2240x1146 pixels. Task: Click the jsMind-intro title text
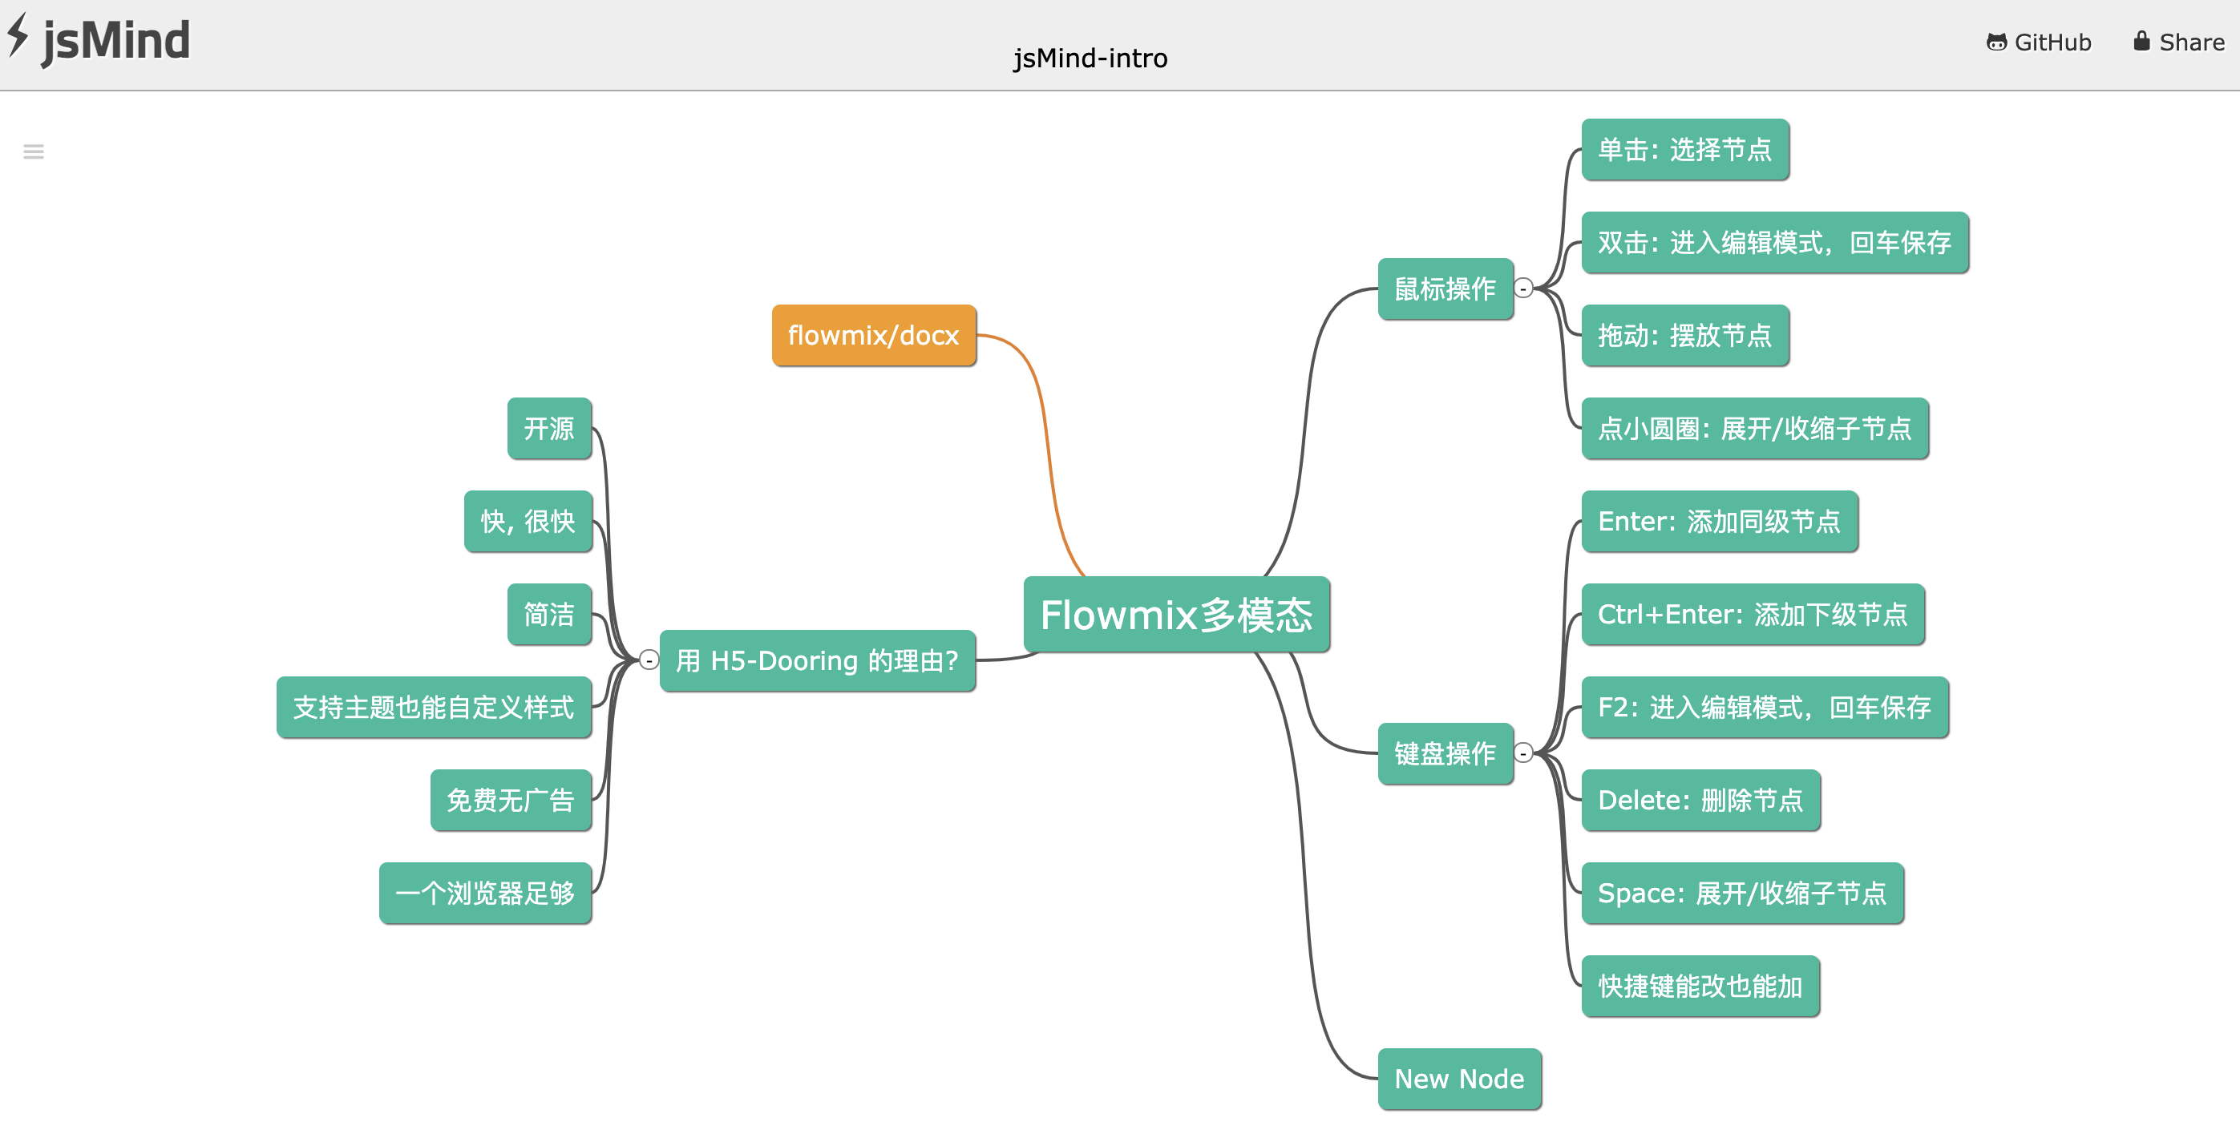click(x=1090, y=59)
